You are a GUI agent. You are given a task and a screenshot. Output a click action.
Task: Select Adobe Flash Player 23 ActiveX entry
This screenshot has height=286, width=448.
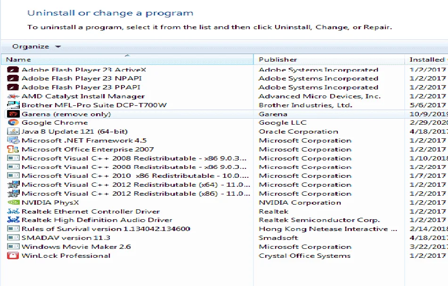tap(84, 70)
